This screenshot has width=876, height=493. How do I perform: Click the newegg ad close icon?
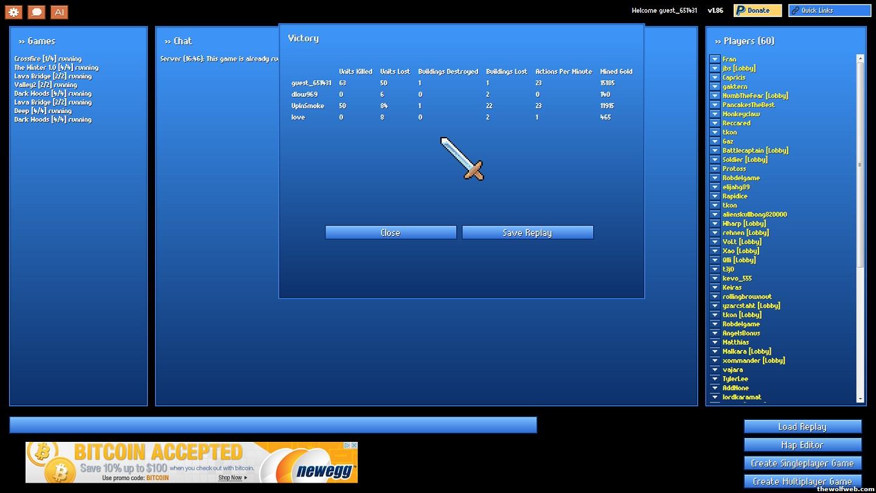click(x=353, y=446)
